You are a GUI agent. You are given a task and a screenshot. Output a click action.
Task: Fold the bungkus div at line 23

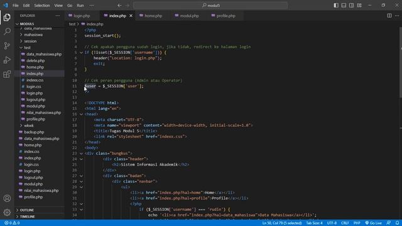[x=81, y=153]
